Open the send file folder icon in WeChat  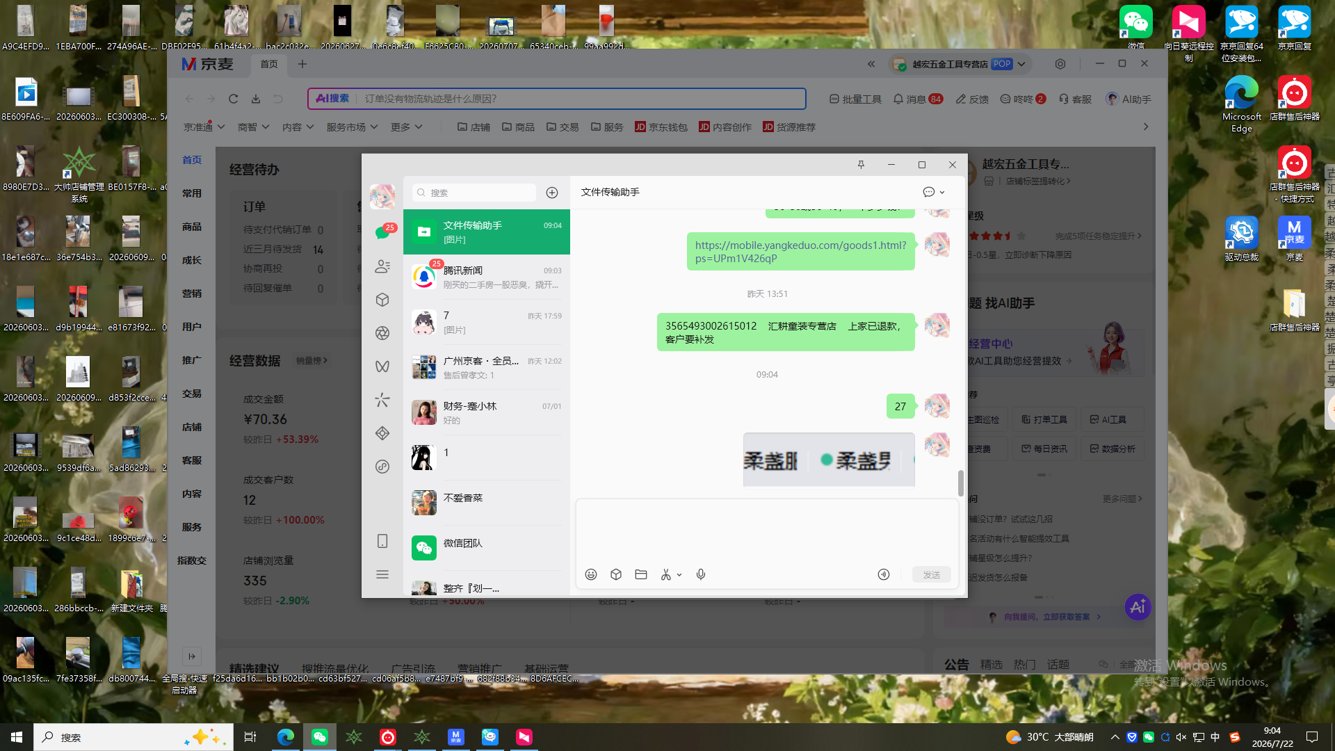pos(641,574)
